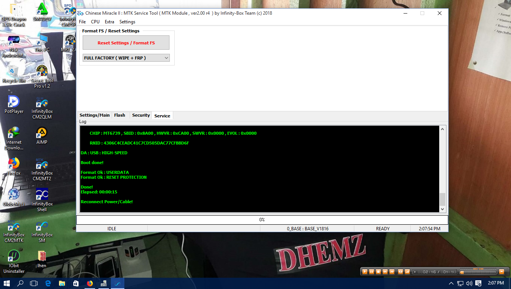This screenshot has width=511, height=289.
Task: Toggle repeat in the media player widget
Action: pos(401,272)
